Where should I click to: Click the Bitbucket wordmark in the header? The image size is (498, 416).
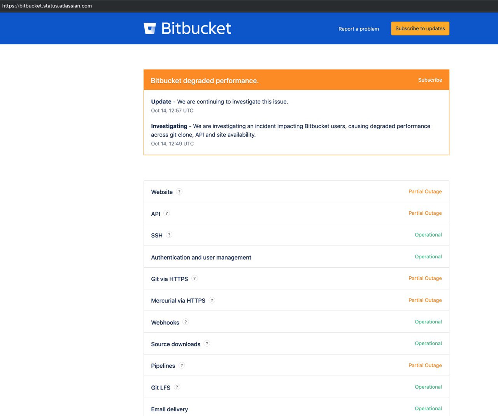pos(196,28)
